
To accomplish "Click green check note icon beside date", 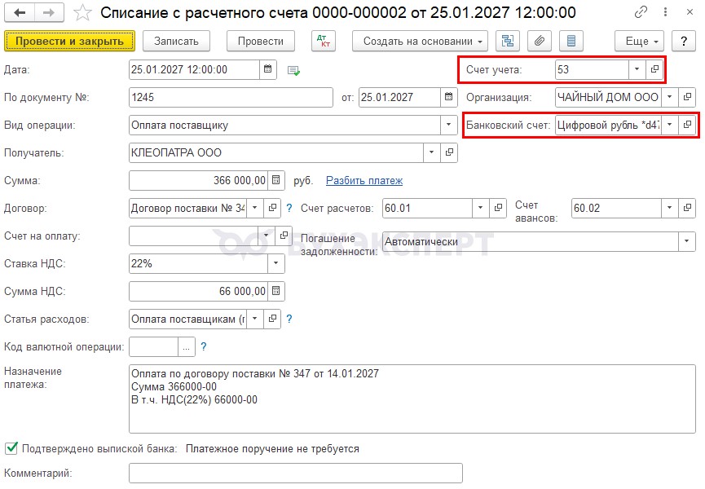I will 293,71.
